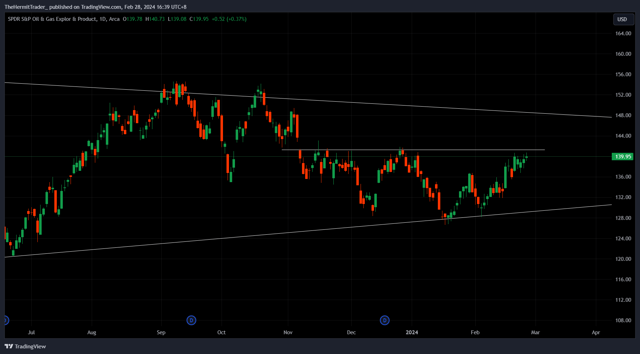The height and width of the screenshot is (354, 640).
Task: Click the TradingView logo
Action: 25,346
